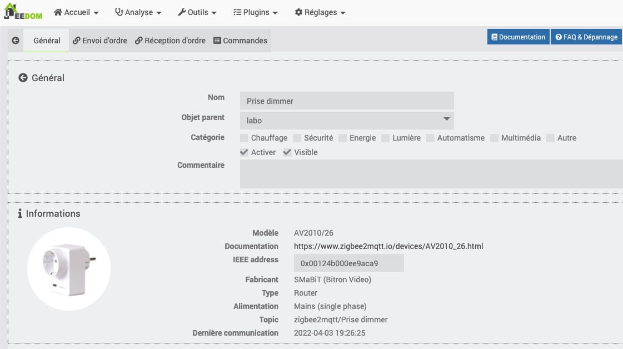Switch to the Réception d'ordre tab
The height and width of the screenshot is (349, 623).
[170, 41]
